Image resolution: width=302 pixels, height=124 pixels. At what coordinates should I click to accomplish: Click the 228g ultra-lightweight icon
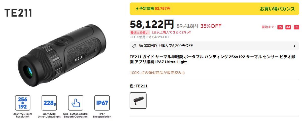49,103
